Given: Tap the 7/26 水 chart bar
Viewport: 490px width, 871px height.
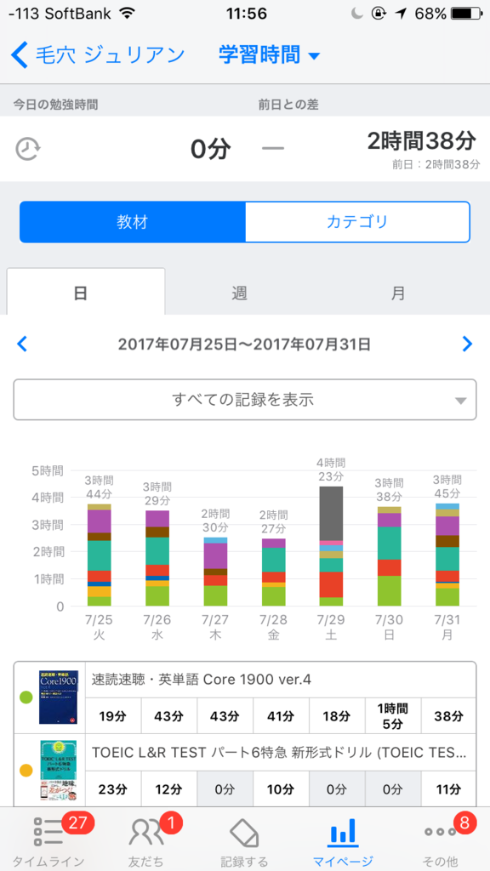Looking at the screenshot, I should 157,558.
